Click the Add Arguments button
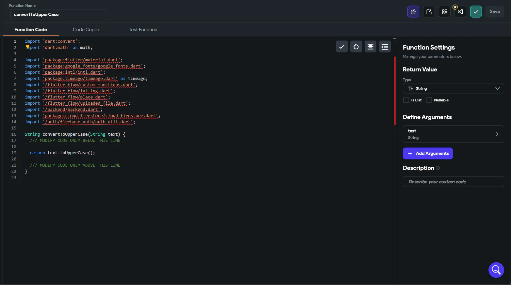The height and width of the screenshot is (285, 511). [x=428, y=153]
